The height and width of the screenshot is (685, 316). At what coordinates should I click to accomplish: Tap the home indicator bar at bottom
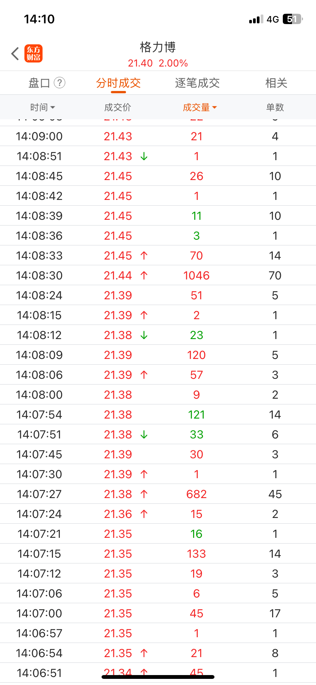158,677
